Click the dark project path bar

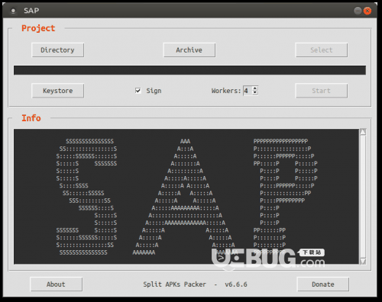(x=189, y=70)
